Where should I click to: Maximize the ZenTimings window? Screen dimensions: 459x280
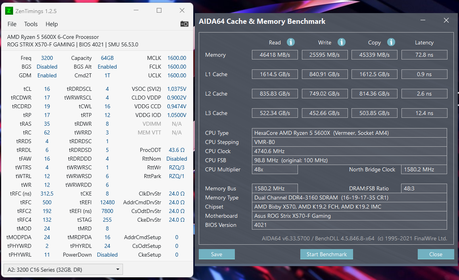click(x=159, y=11)
